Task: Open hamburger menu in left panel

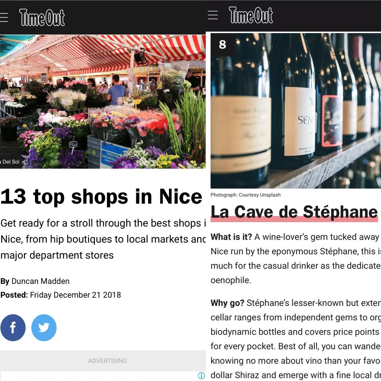Action: 4,17
